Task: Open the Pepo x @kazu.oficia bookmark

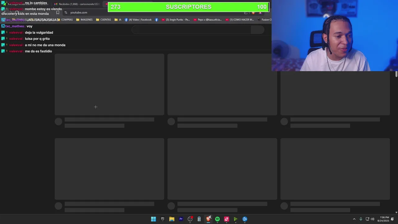Action: [208, 20]
